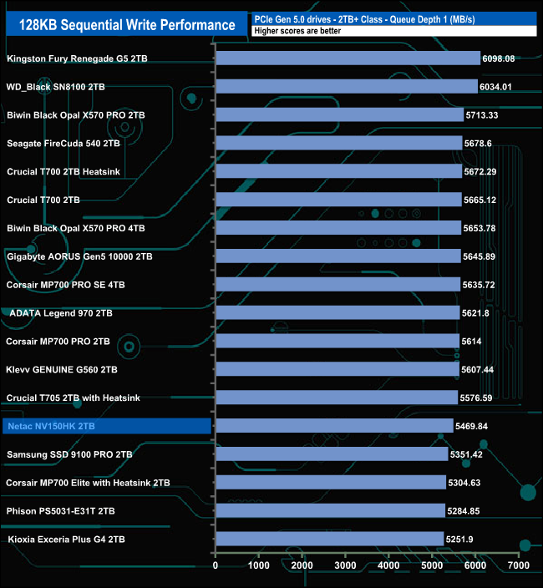Click the Corsair MP700 PRO 2TB label

click(x=58, y=342)
